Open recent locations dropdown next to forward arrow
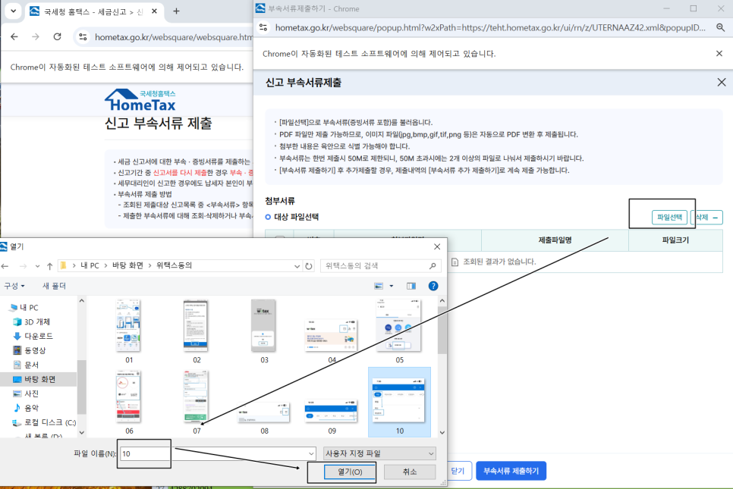Image resolution: width=733 pixels, height=489 pixels. pos(37,266)
